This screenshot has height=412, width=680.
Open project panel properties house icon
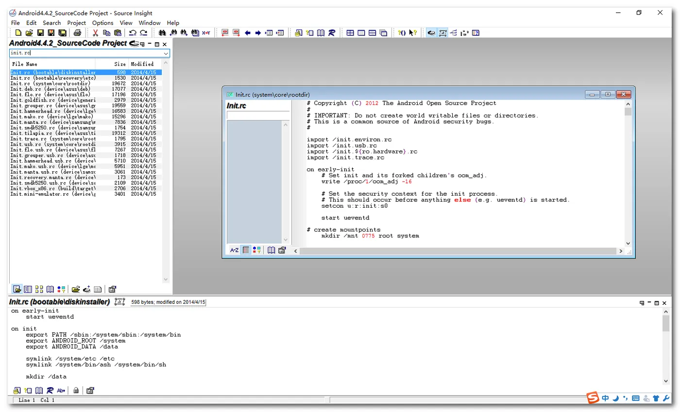(112, 289)
